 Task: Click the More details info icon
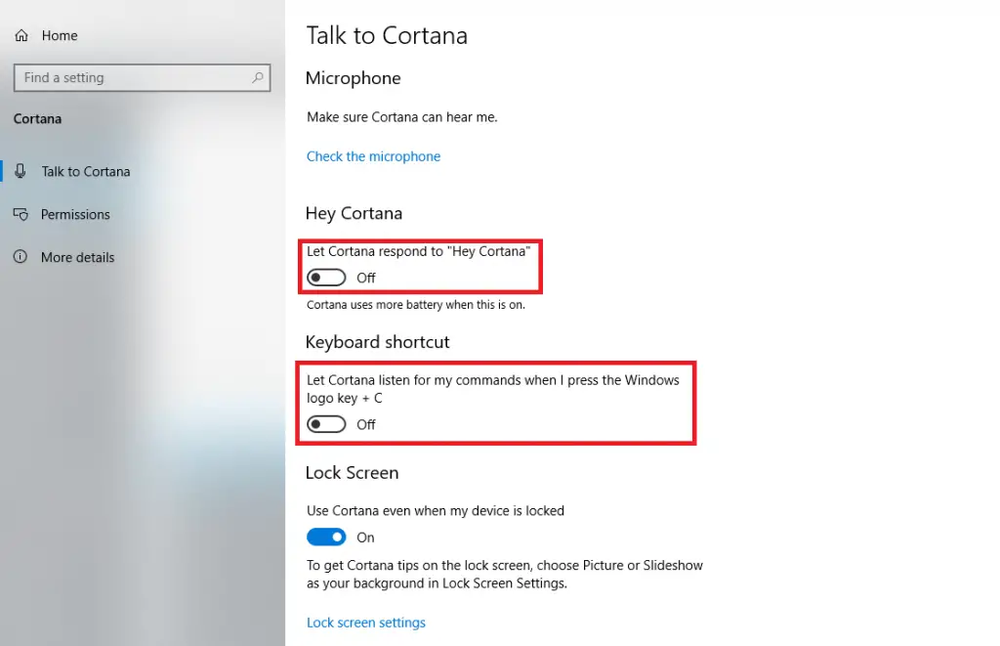coord(21,257)
